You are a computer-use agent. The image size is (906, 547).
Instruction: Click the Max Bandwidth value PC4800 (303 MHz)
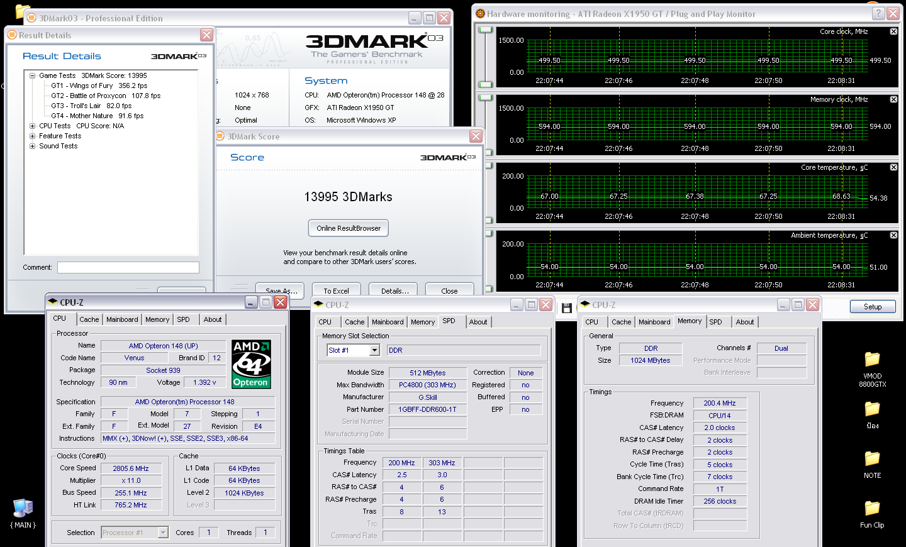click(x=428, y=385)
